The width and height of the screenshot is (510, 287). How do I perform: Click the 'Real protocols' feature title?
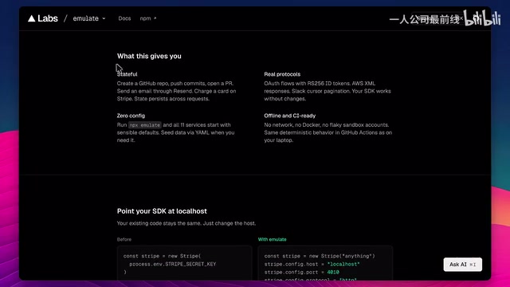[282, 74]
